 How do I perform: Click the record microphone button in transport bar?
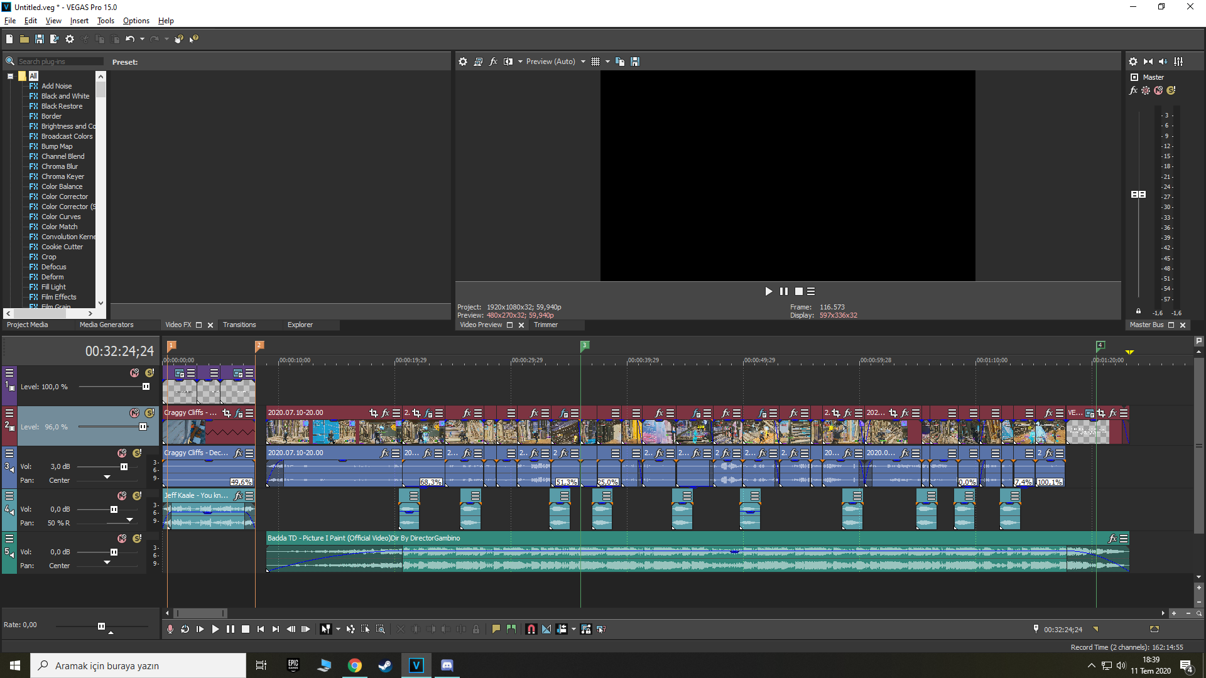170,629
